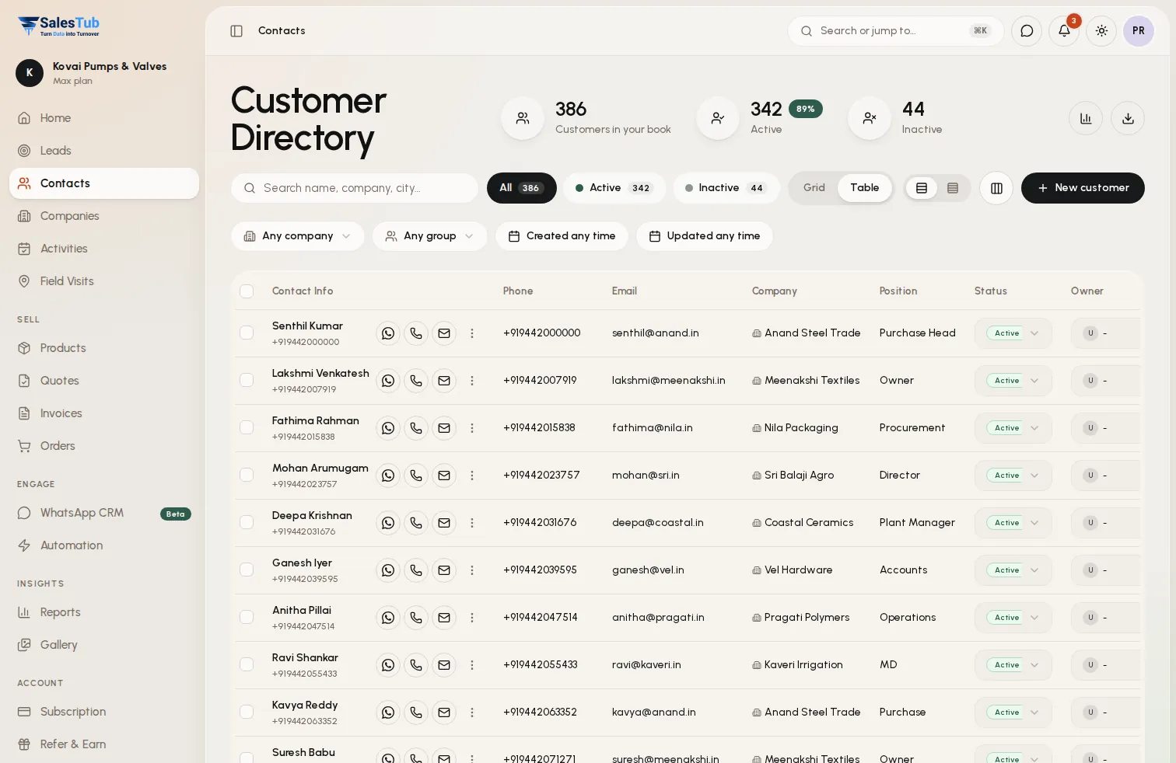Toggle the sidebar panel icon
Image resolution: width=1176 pixels, height=763 pixels.
[236, 31]
